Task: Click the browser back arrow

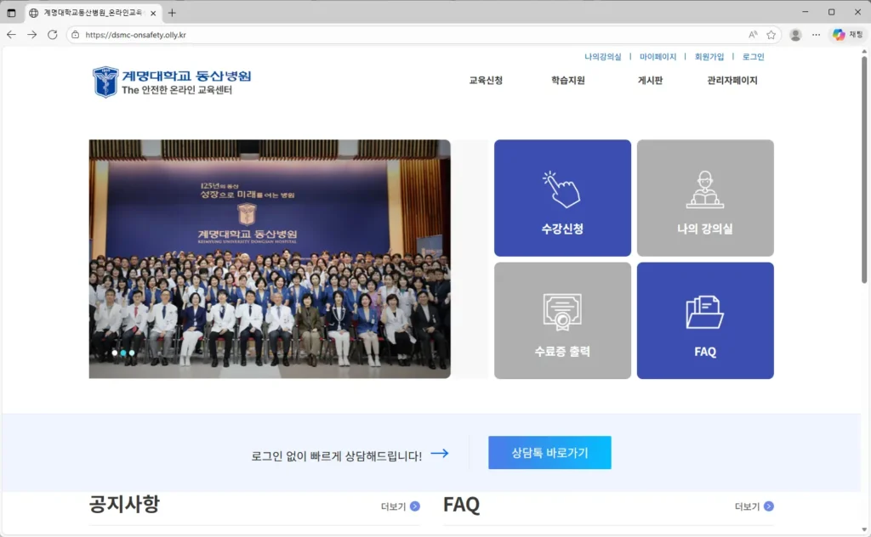Action: (x=9, y=35)
